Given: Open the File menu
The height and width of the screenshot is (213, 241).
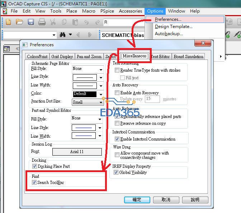Looking at the screenshot, I should 14,11.
